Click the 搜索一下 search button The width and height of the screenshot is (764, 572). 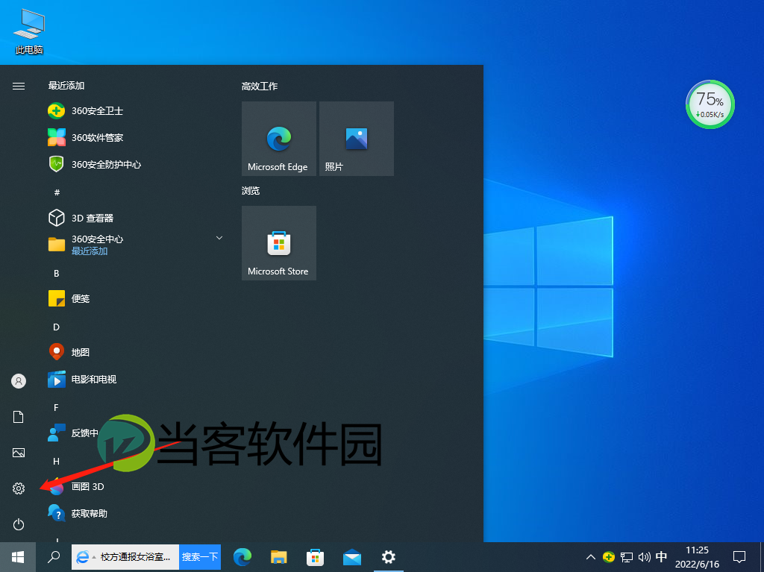coord(199,557)
